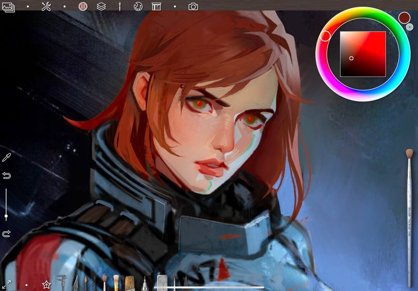
Task: Open the Layers panel
Action: coord(101,7)
